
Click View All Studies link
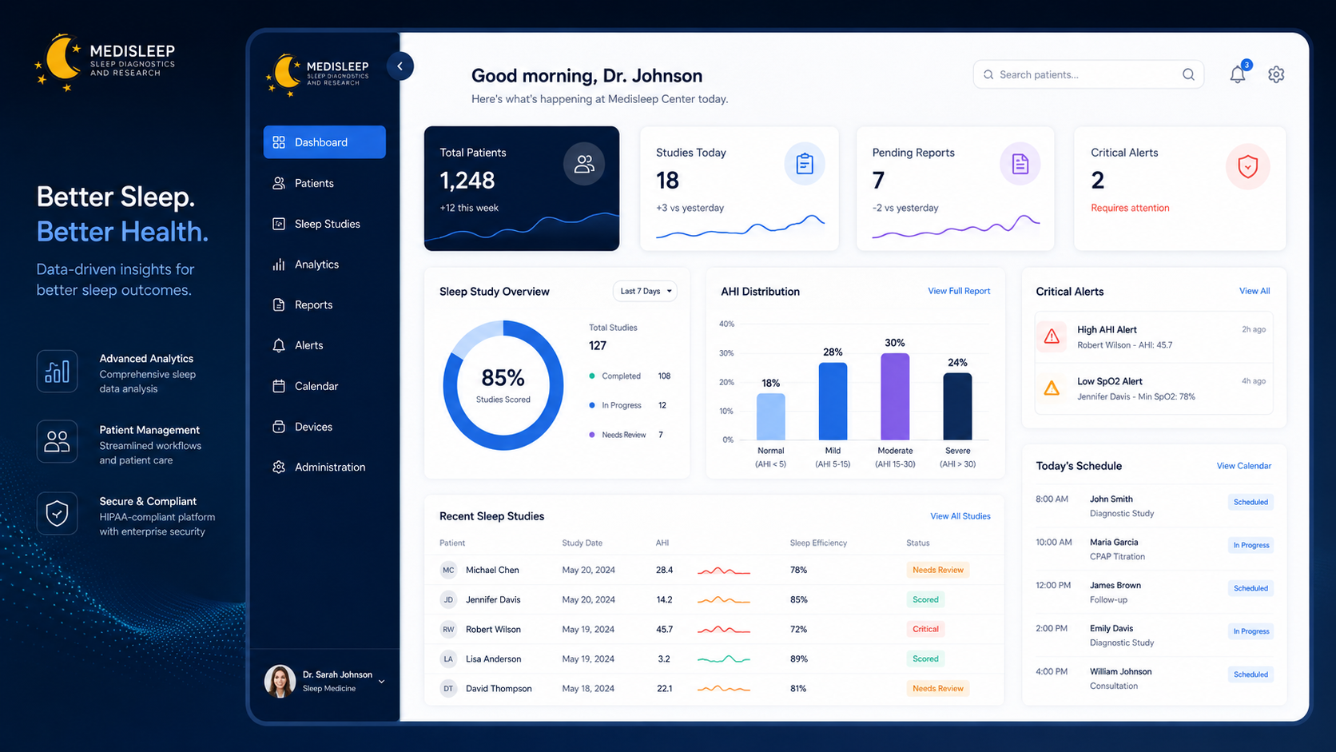coord(960,516)
